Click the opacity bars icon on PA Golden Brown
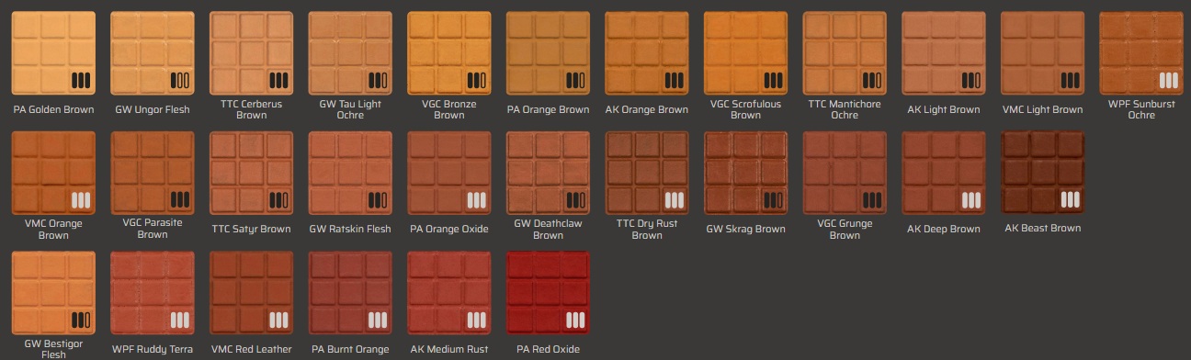1191x360 pixels. (82, 80)
